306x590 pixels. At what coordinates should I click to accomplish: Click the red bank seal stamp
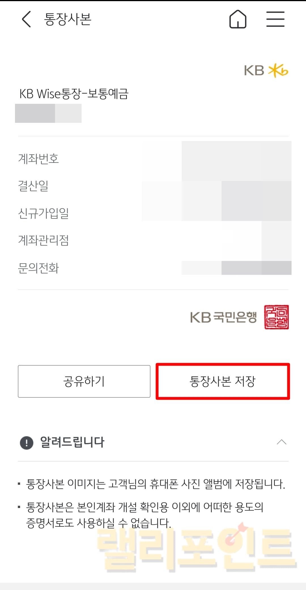click(x=276, y=317)
